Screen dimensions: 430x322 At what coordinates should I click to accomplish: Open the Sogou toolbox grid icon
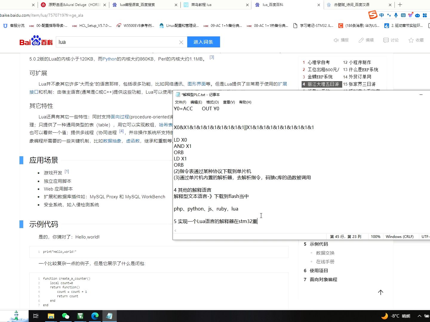tap(425, 15)
